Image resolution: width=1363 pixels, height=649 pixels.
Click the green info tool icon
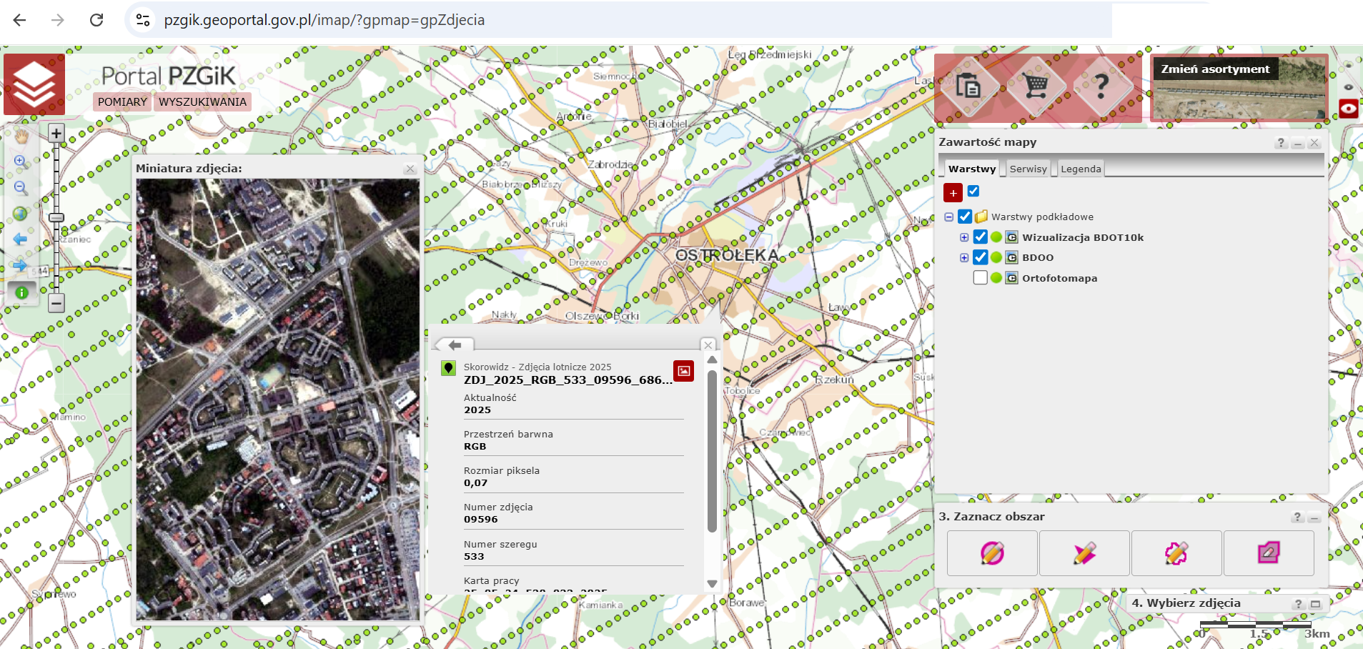[x=21, y=292]
